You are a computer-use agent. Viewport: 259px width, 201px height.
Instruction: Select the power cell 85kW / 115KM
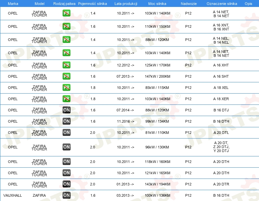tap(157, 88)
